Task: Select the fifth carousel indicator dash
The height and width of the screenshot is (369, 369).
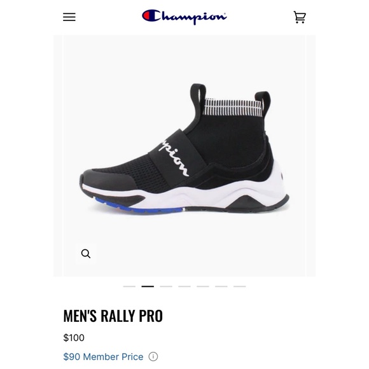Action: point(203,286)
